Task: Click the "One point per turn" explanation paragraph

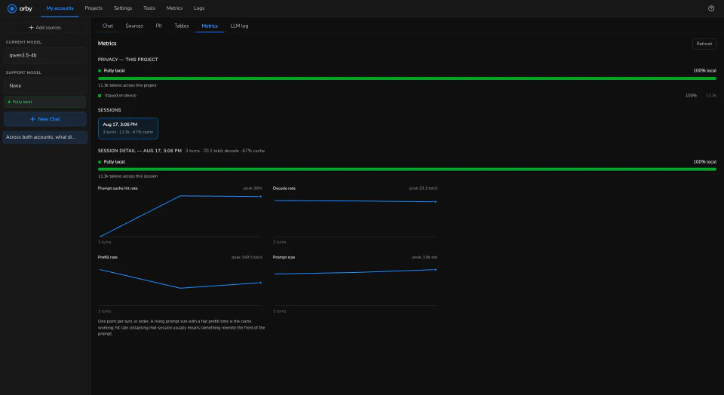Action: pyautogui.click(x=182, y=327)
